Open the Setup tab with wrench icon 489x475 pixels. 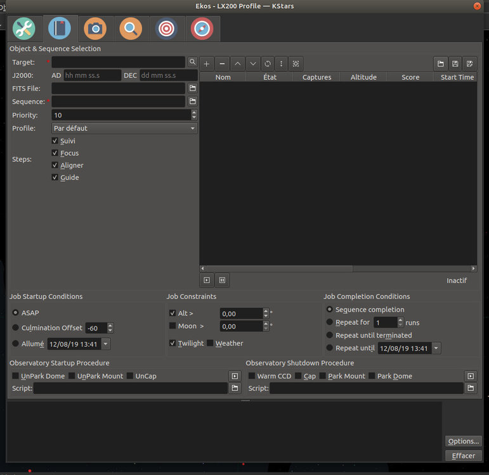tap(24, 28)
